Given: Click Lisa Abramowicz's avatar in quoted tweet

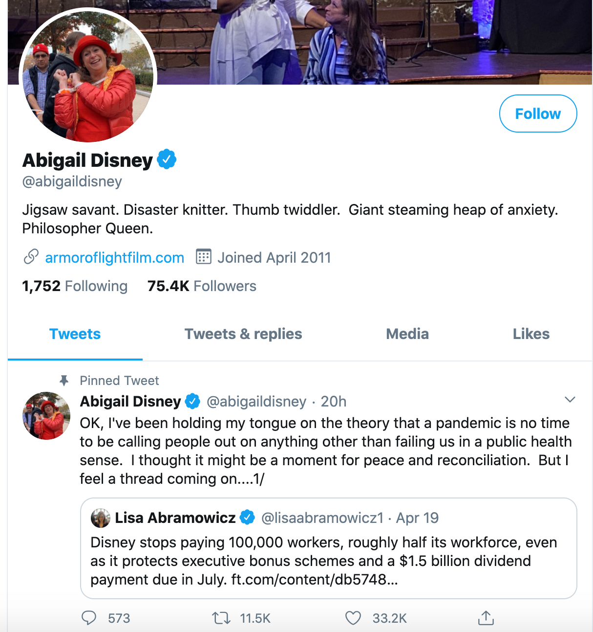Looking at the screenshot, I should click(x=101, y=518).
